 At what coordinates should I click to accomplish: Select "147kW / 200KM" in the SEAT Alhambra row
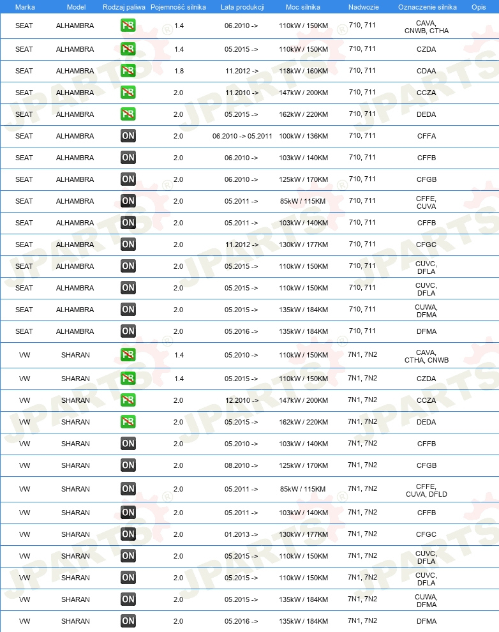303,93
